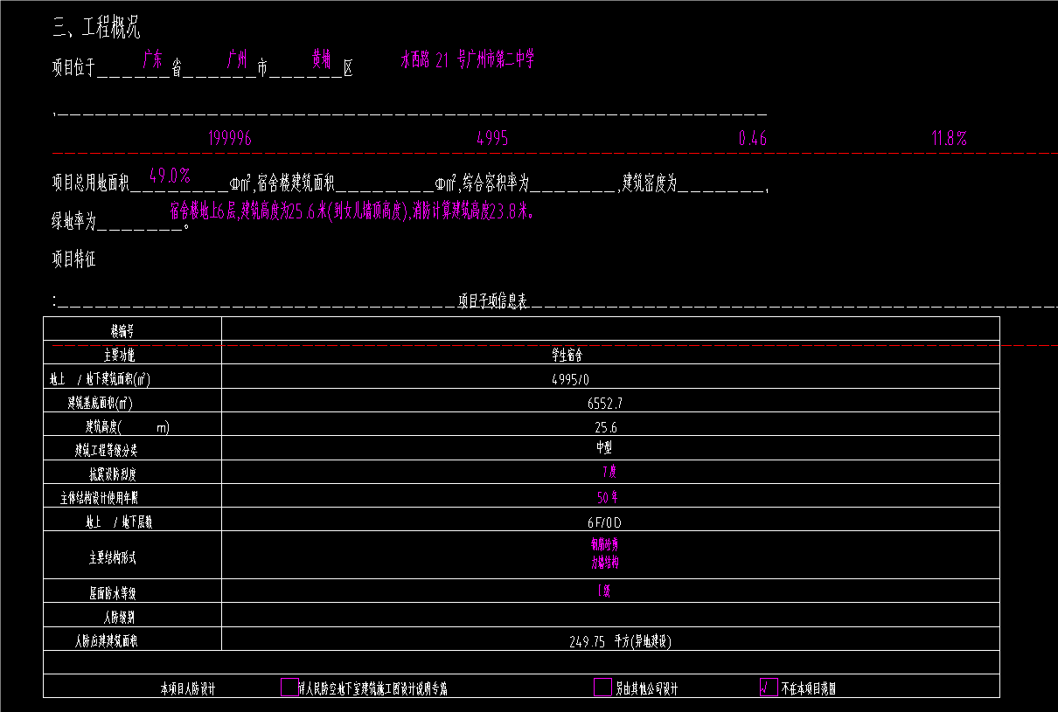1058x712 pixels.
Task: Select the 主体结构设计使用年限 row label
Action: [99, 499]
